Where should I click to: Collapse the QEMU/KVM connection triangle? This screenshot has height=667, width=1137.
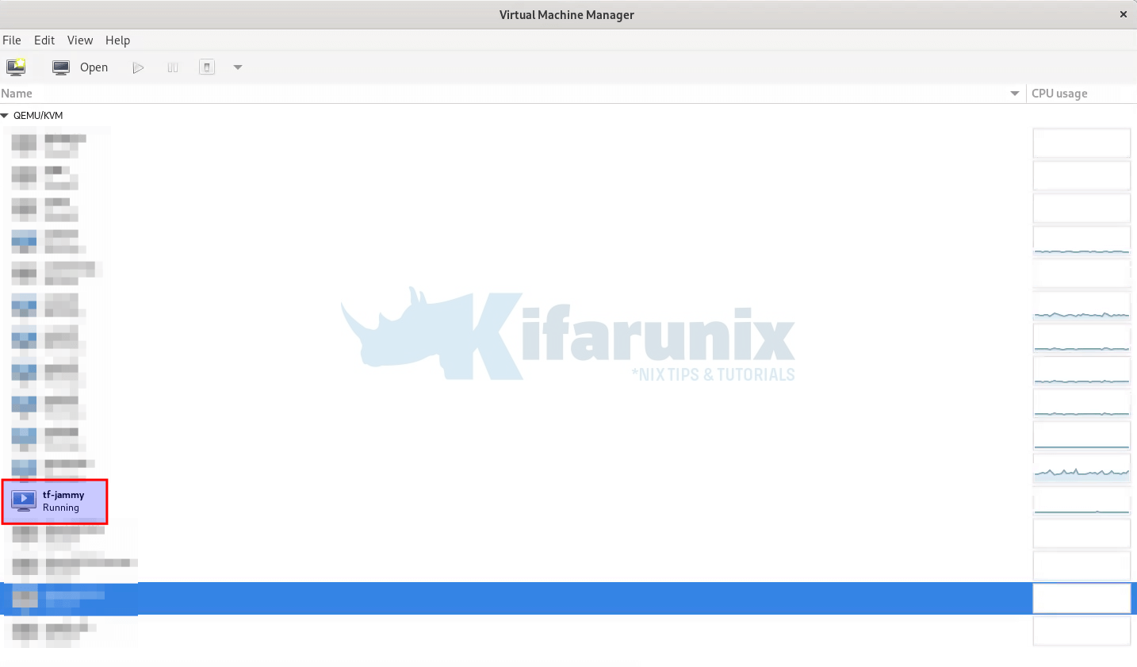[x=5, y=116]
